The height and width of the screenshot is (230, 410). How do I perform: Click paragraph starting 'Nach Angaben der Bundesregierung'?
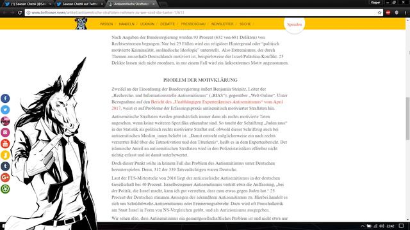point(200,50)
